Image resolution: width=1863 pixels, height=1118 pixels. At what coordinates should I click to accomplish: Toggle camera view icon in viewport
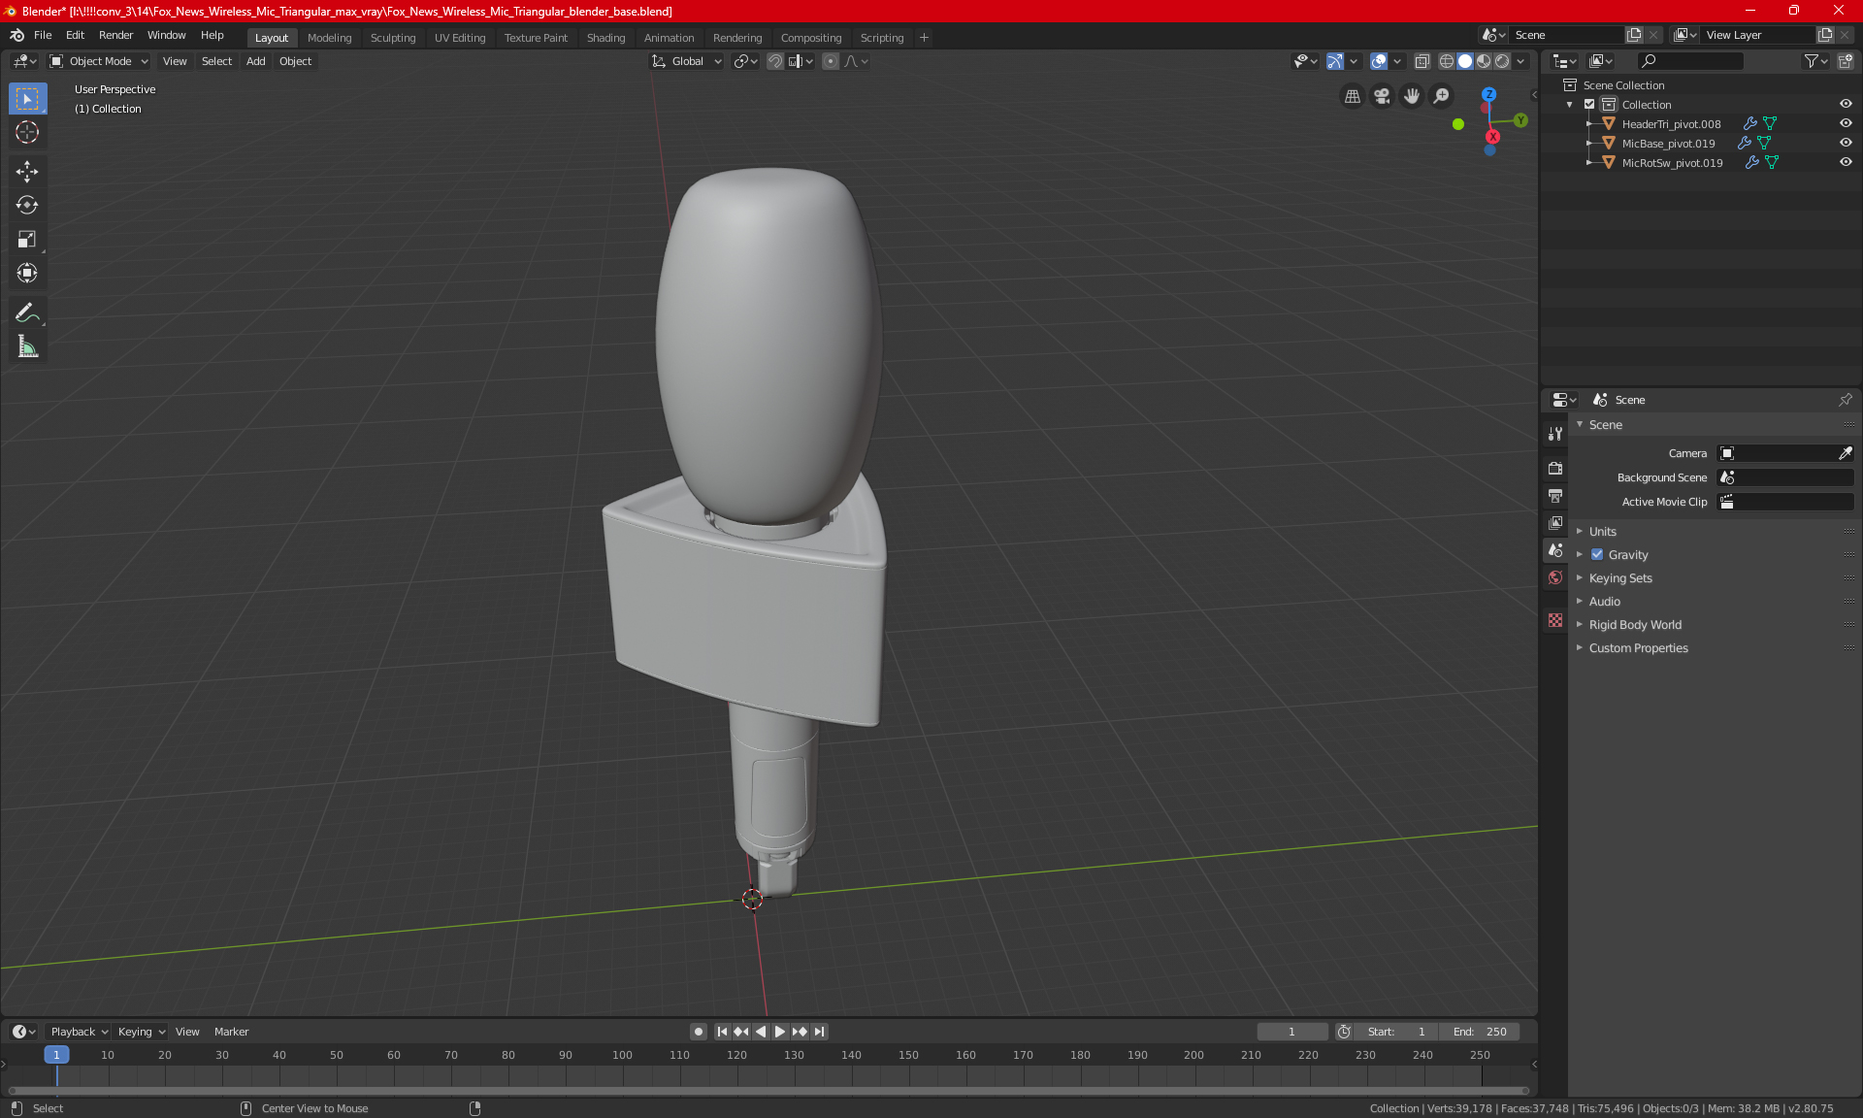(1382, 96)
